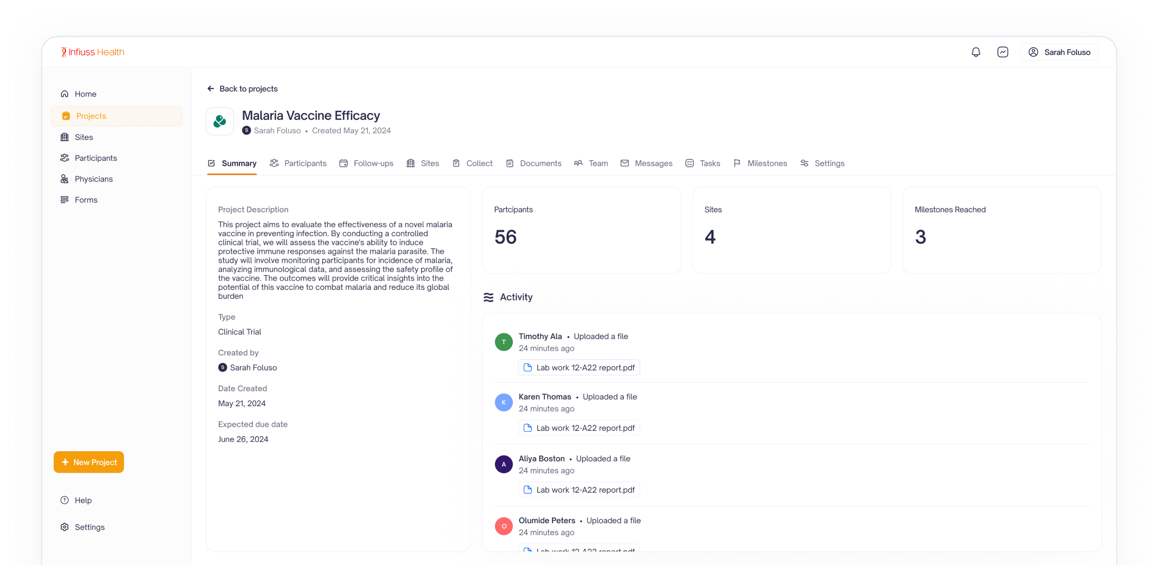Click the Sarah Foluso profile dropdown
Viewport: 1158px width, 565px height.
click(1059, 52)
